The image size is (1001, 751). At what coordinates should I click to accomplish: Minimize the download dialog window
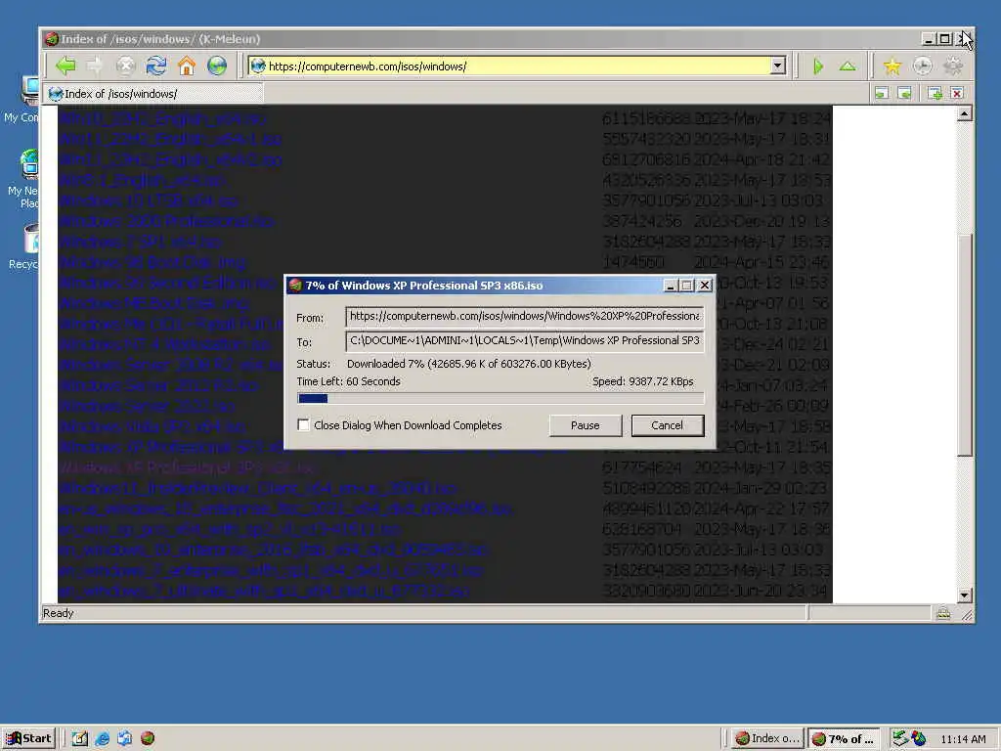pyautogui.click(x=670, y=286)
